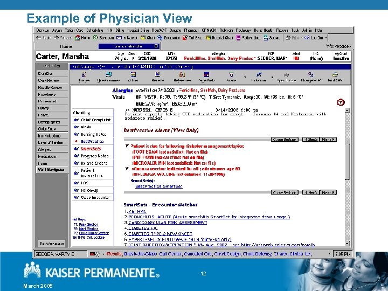Collapse the diabetes management topics alert

point(127,146)
